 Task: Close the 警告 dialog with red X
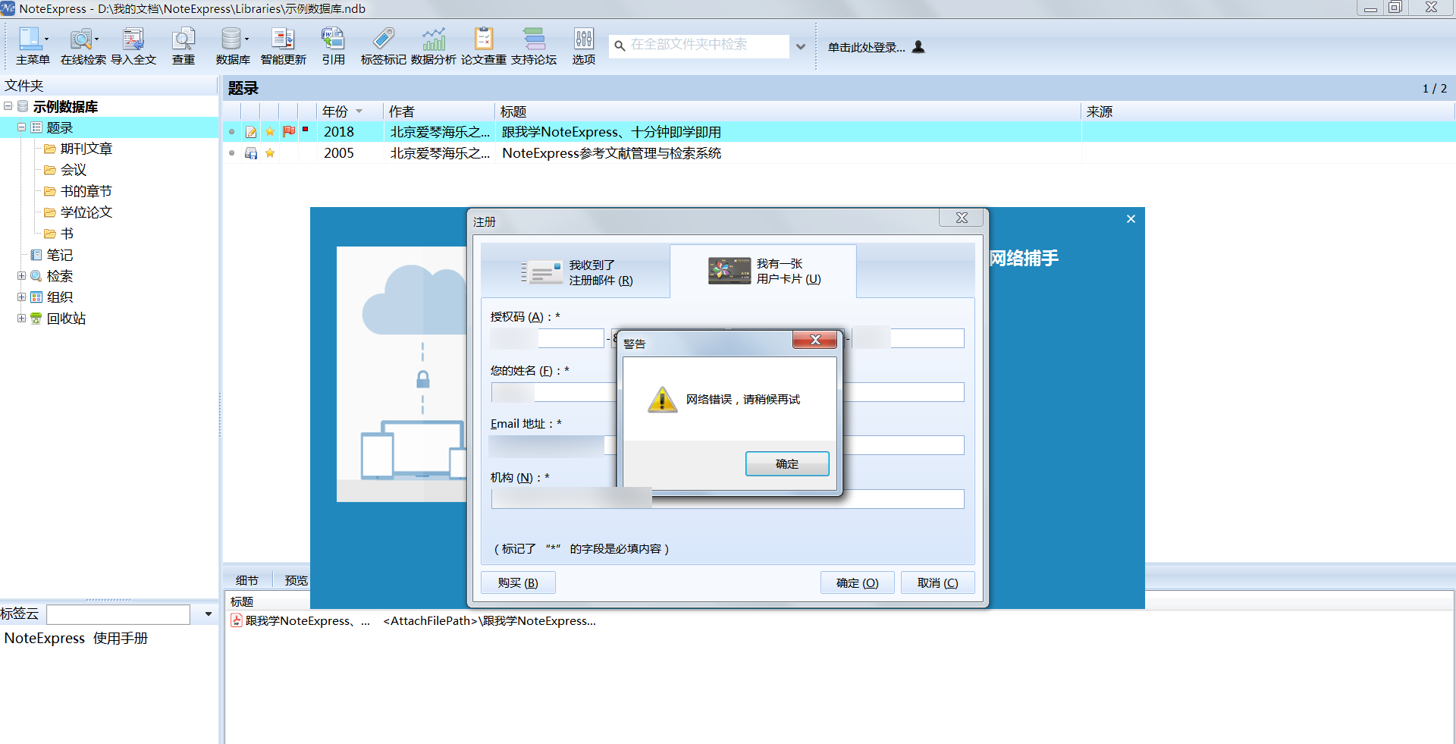coord(815,340)
